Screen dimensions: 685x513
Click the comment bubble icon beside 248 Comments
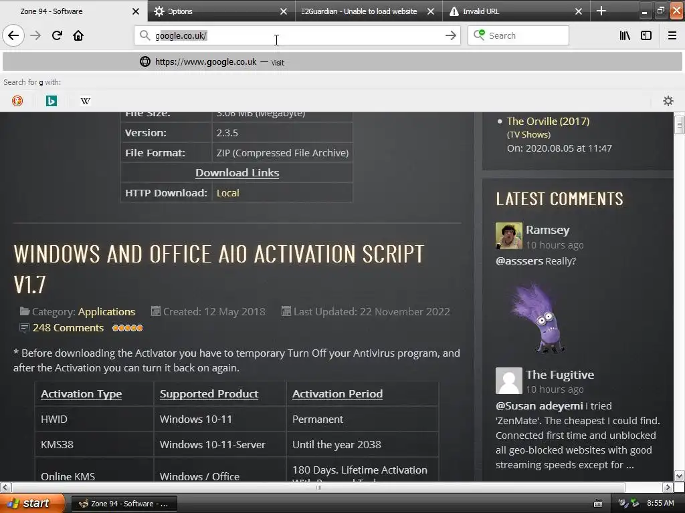click(x=25, y=327)
